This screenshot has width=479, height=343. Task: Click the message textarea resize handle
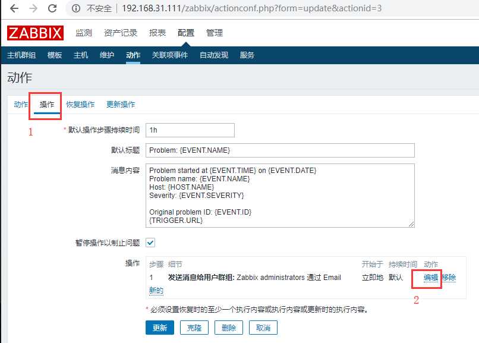point(411,224)
